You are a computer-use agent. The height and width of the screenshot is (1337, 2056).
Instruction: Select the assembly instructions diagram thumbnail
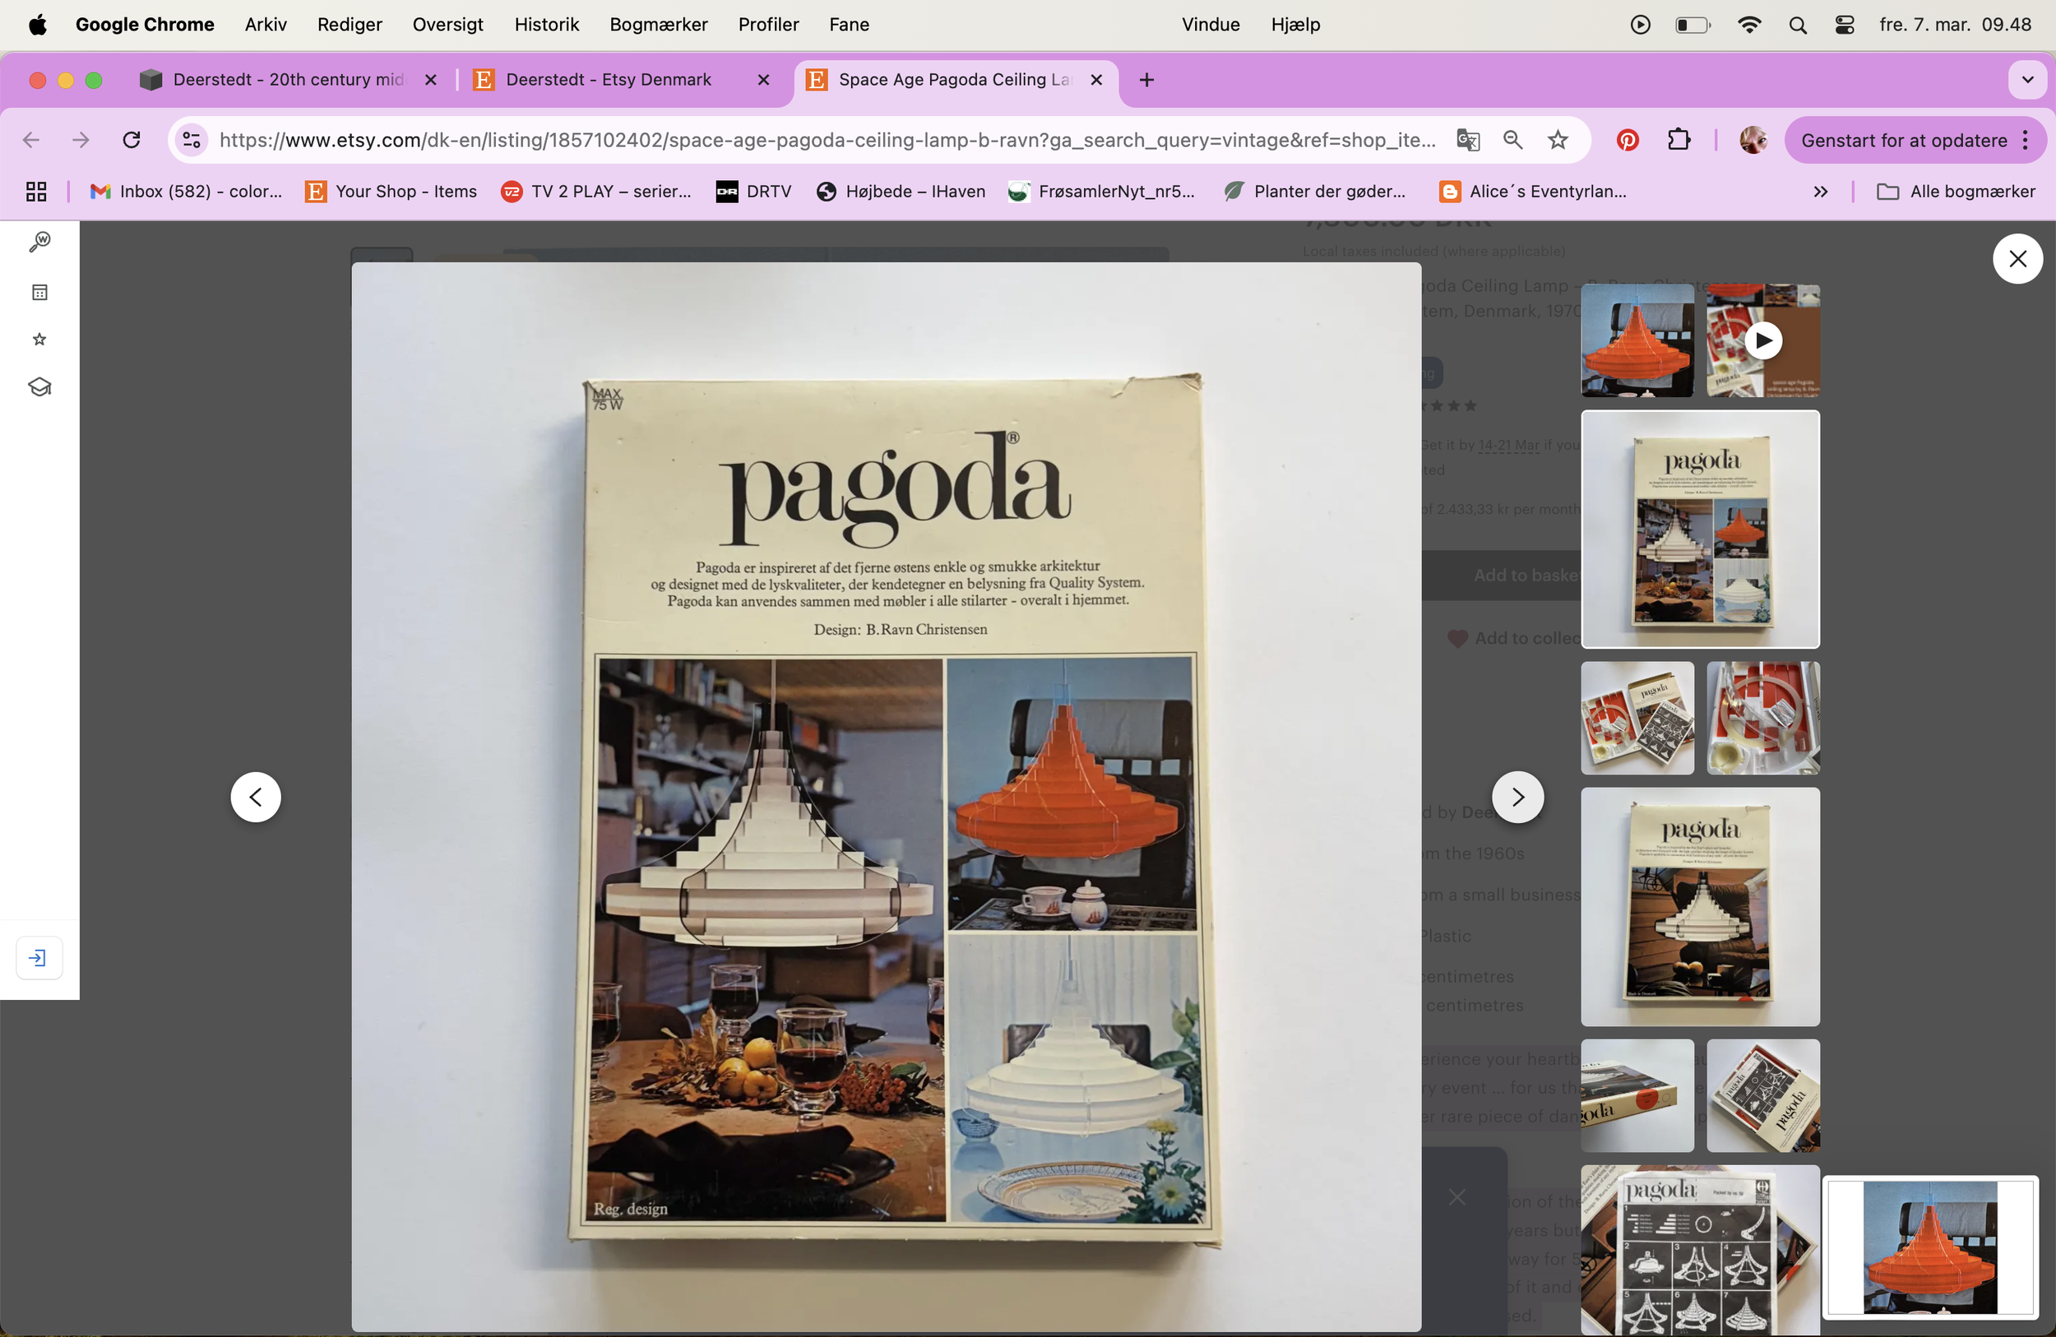(1700, 1250)
